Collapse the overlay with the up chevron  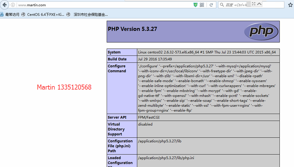(259, 3)
